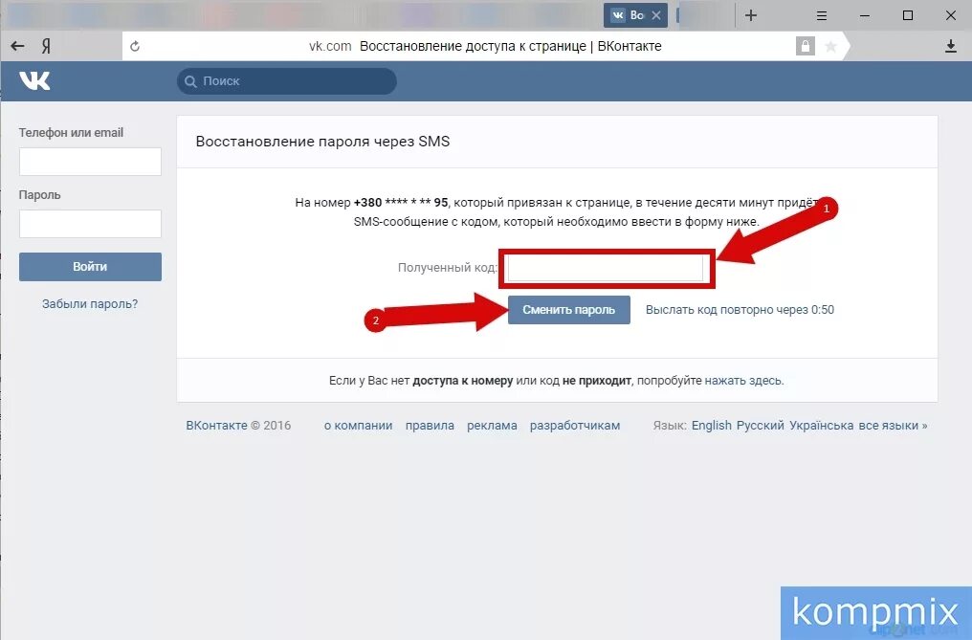Reload the page with refresh icon
Viewport: 972px width, 640px height.
[x=135, y=46]
